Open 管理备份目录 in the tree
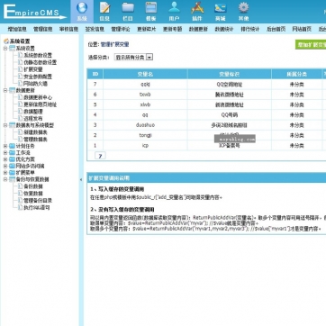 (x=38, y=200)
